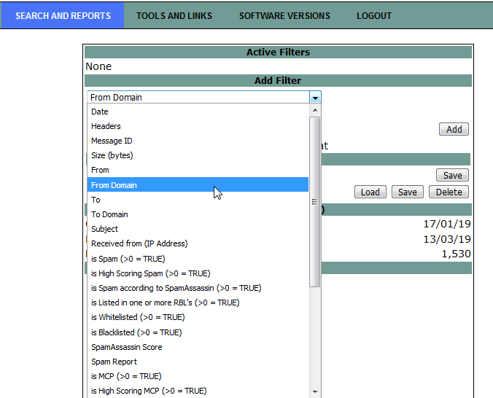The image size is (493, 398).
Task: Open the Search and Reports tab
Action: [x=63, y=16]
